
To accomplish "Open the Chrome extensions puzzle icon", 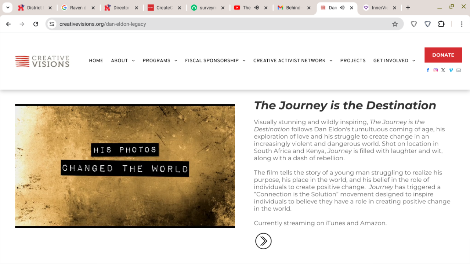I will click(x=441, y=24).
